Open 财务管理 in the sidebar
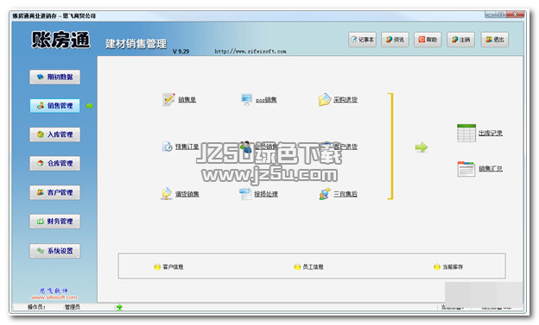The image size is (539, 325). 55,222
